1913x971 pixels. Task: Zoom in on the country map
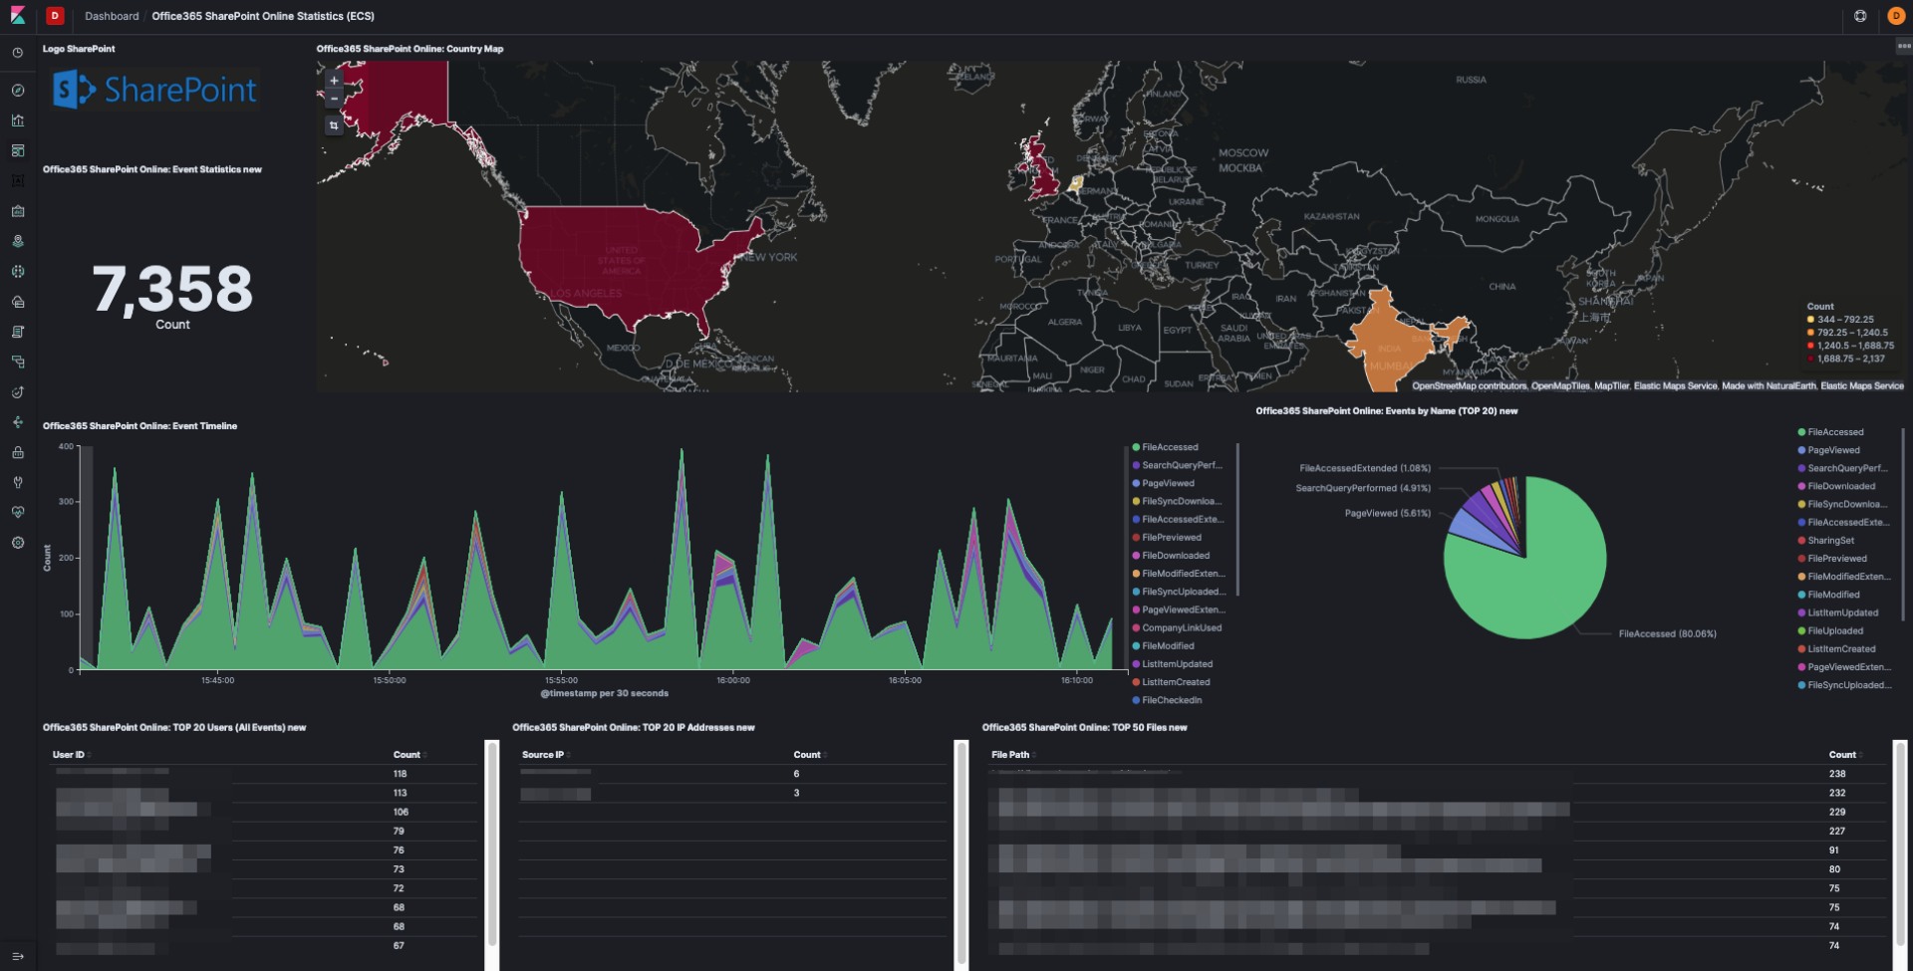coord(334,80)
